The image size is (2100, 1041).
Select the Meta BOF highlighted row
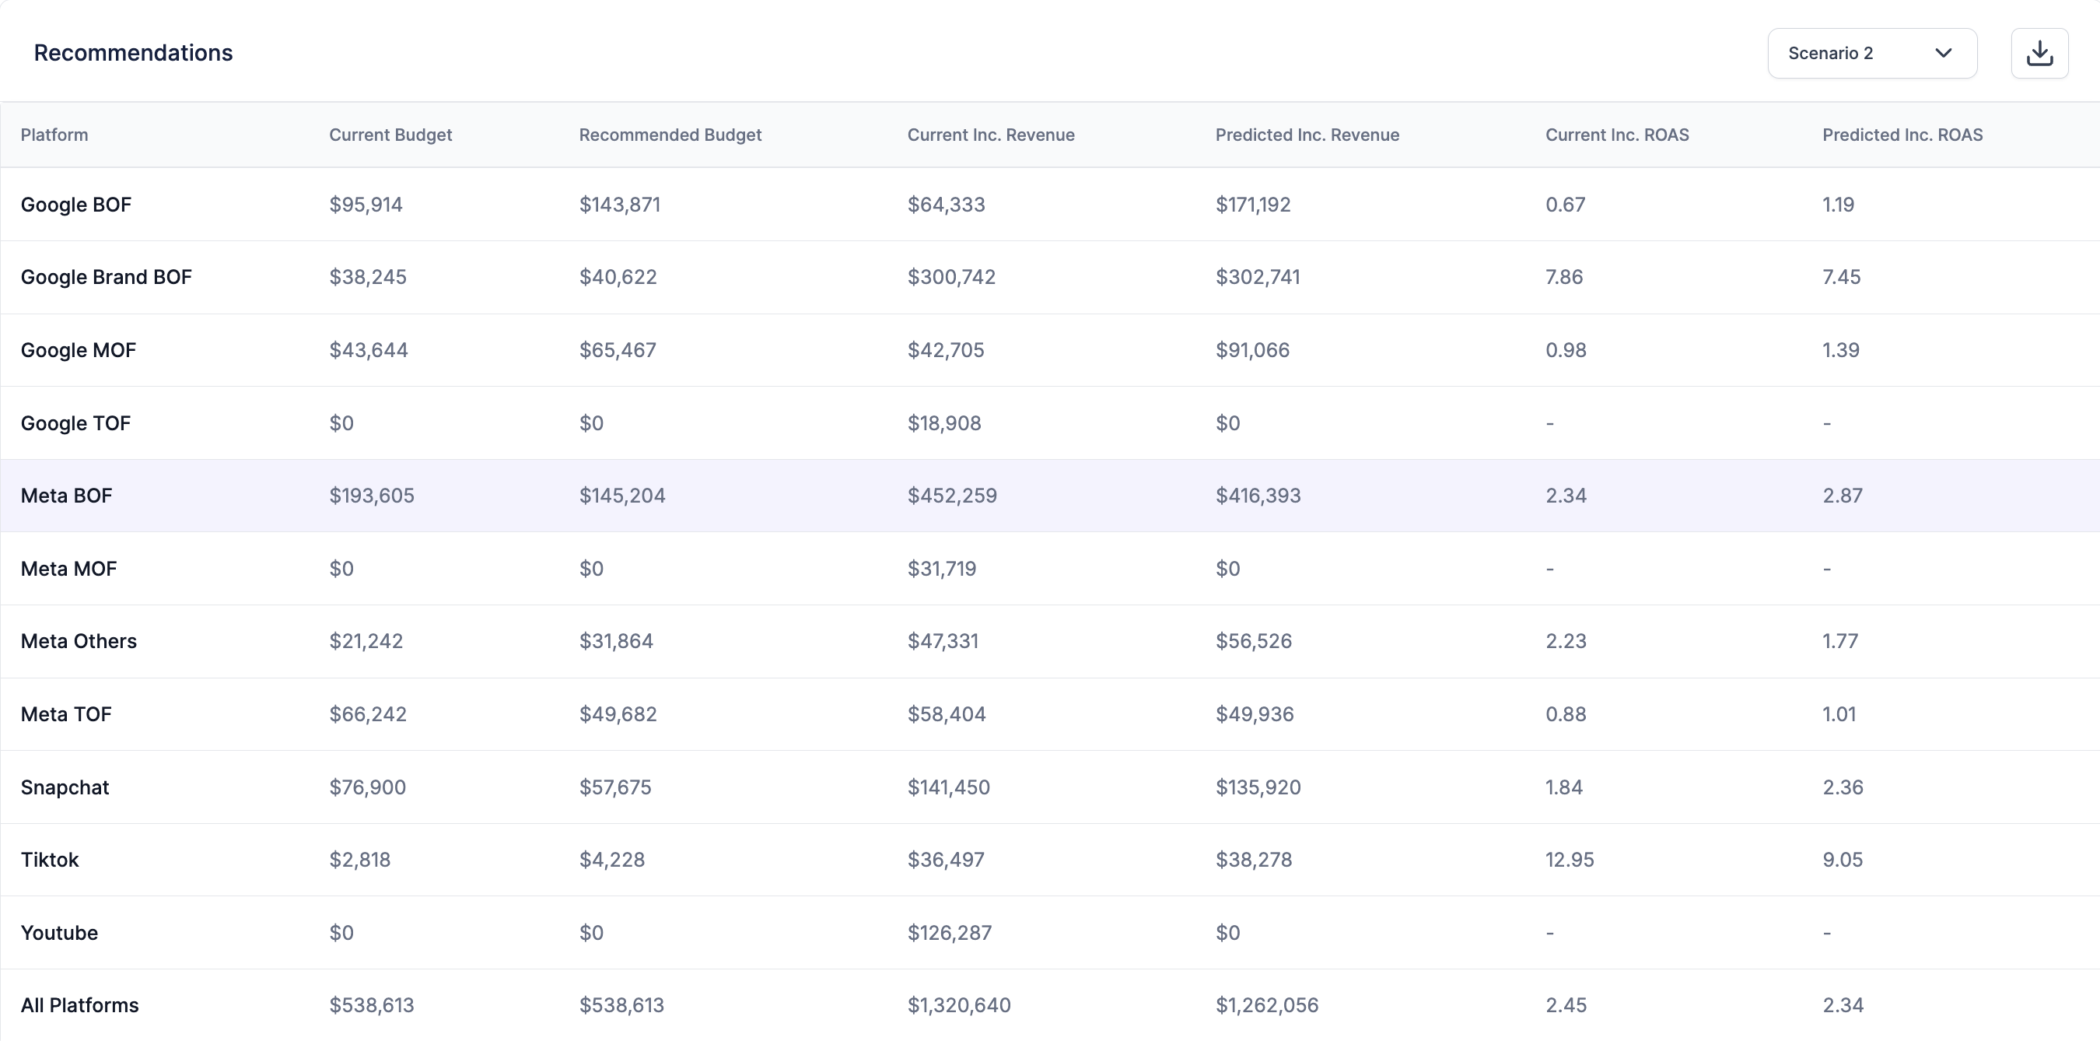(66, 496)
